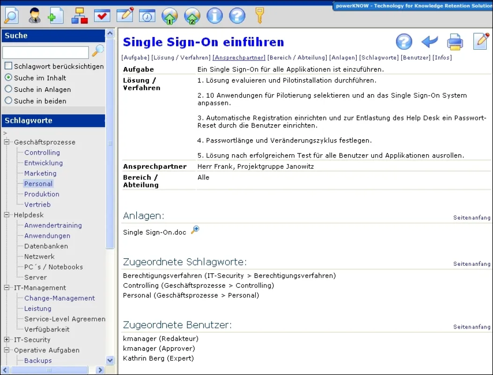
Task: Collapse the IT-Management tree node
Action: coord(7,287)
